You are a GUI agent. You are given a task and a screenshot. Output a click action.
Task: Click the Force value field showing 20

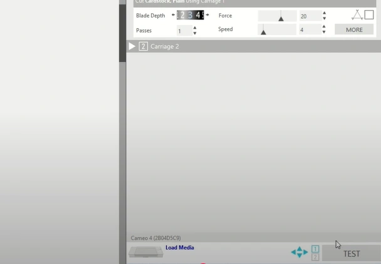[311, 16]
